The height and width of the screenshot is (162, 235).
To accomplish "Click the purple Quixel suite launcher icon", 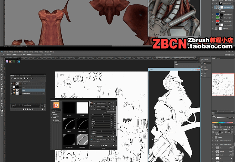I will tap(7, 61).
